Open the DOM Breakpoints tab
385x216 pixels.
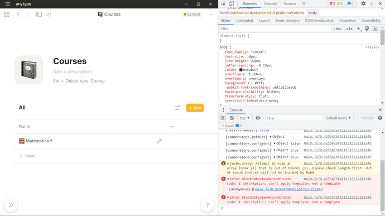[x=319, y=21]
